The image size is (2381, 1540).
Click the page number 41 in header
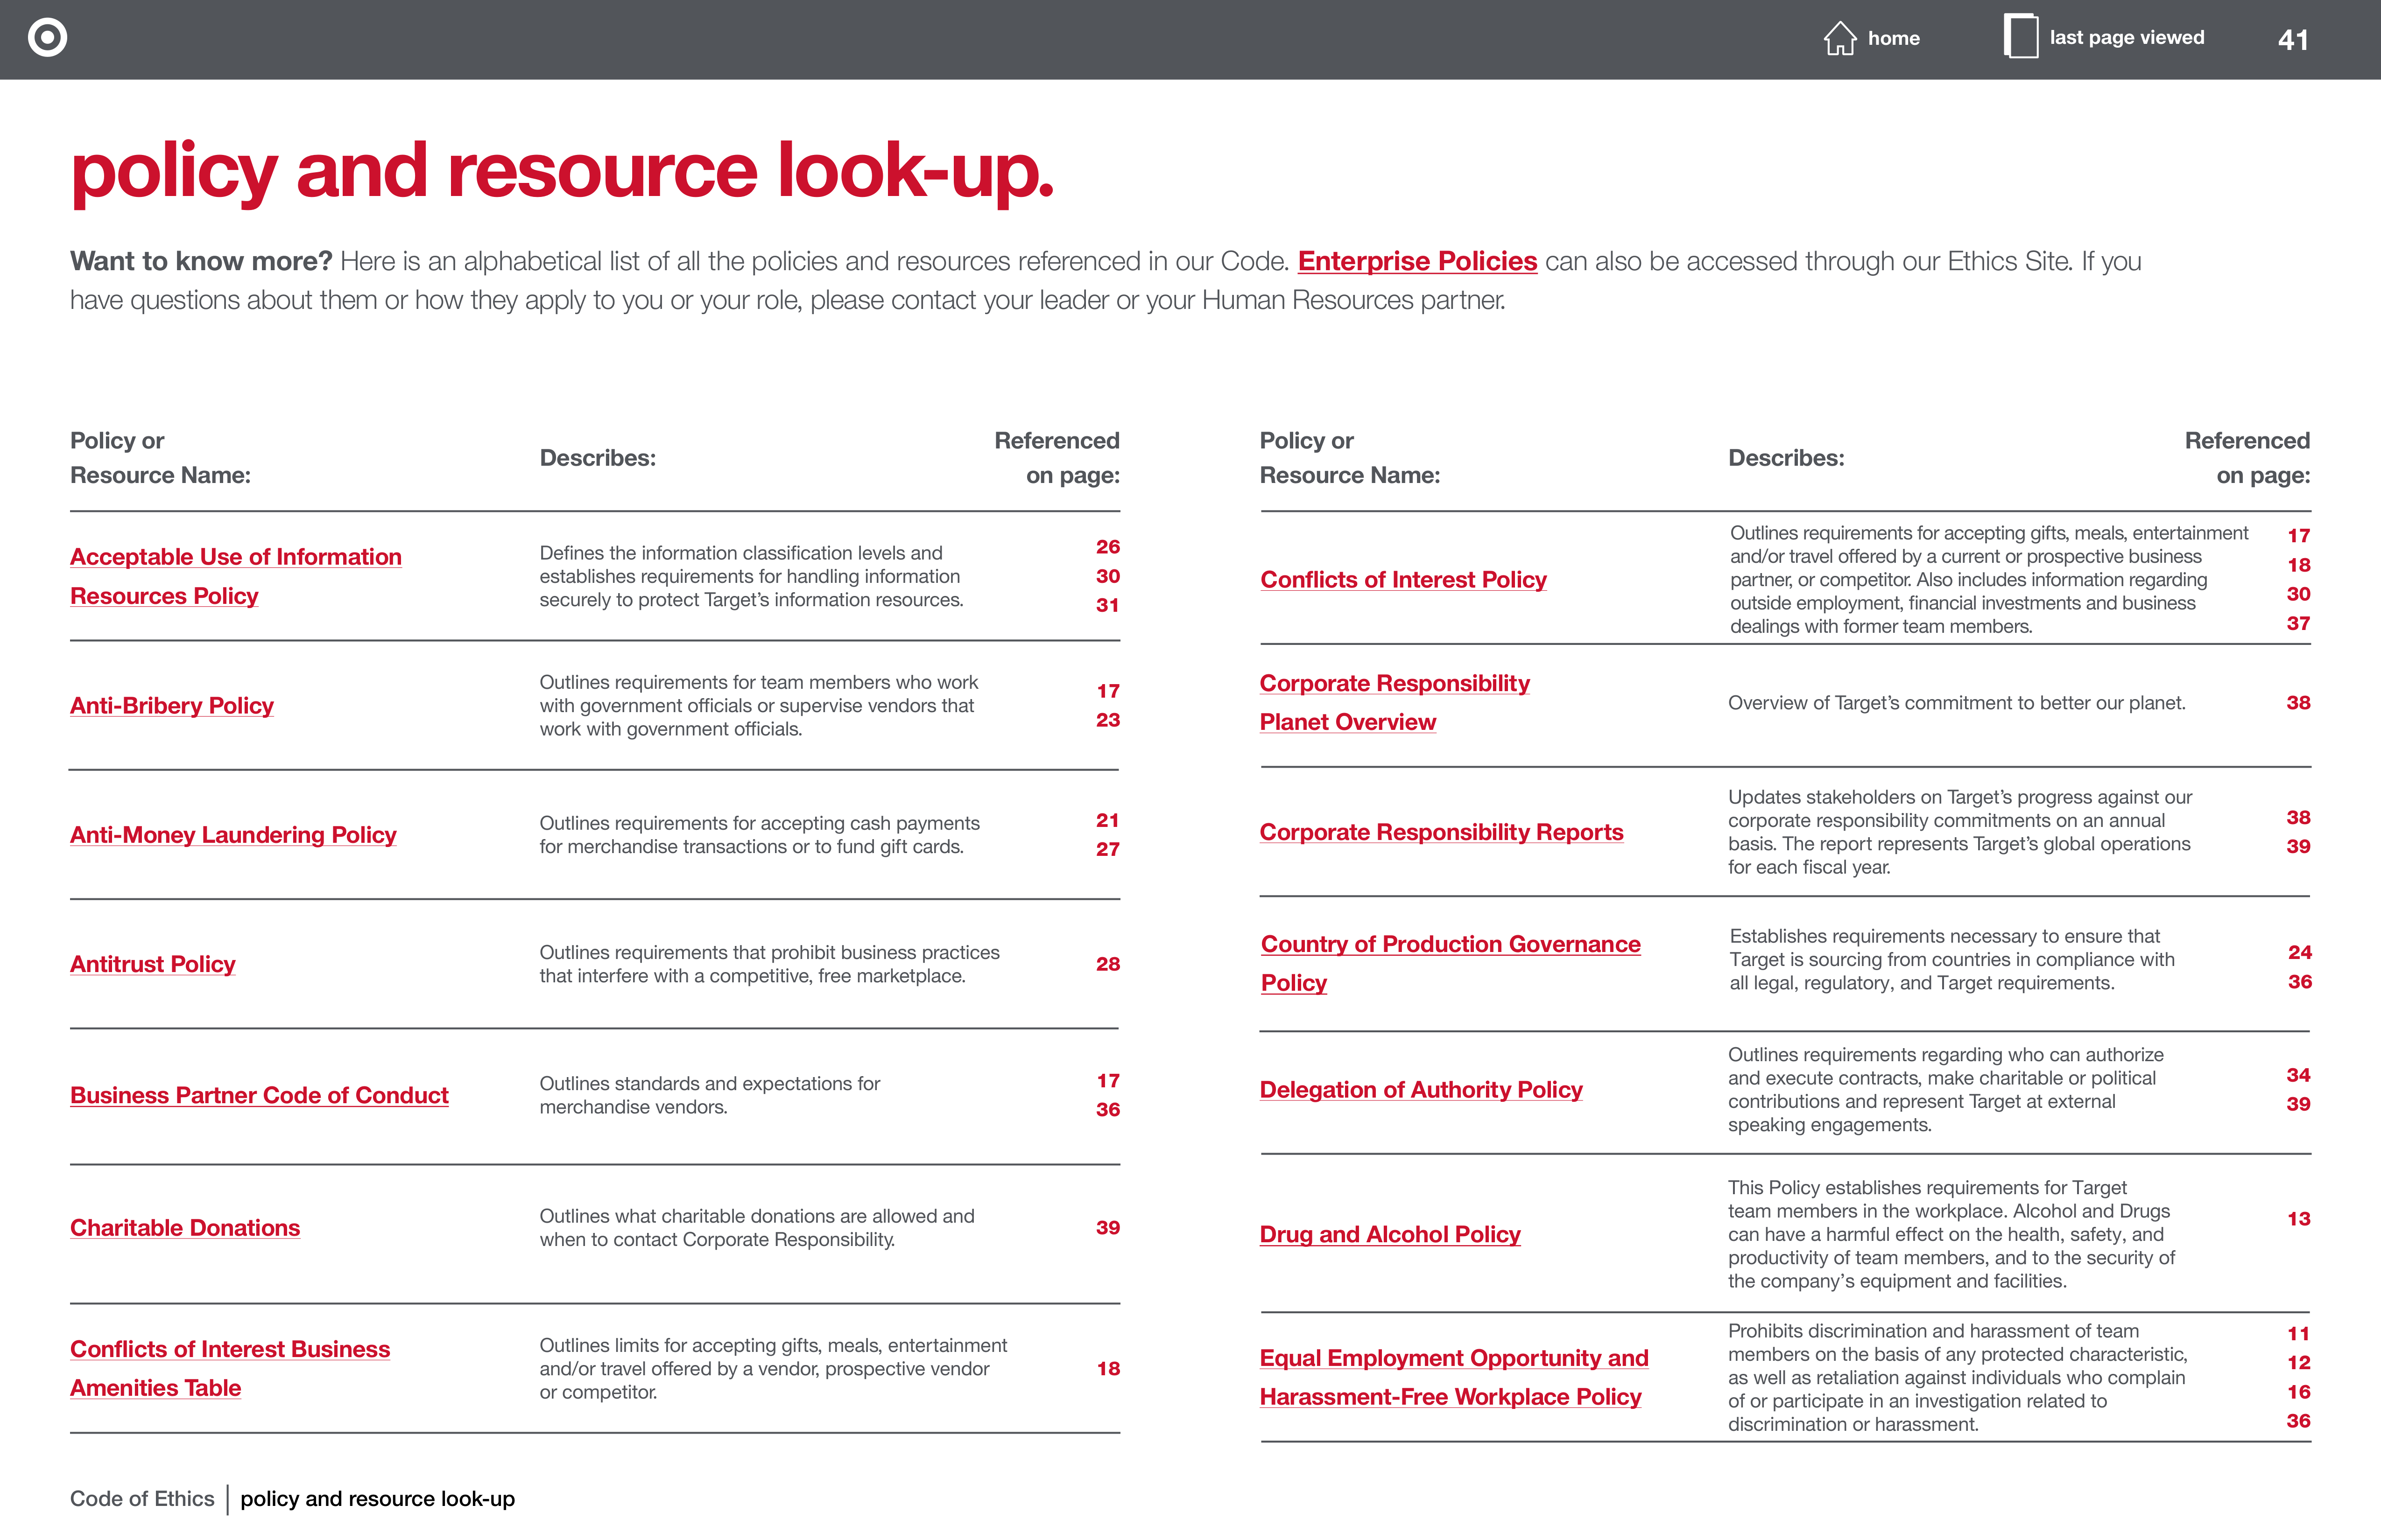(2293, 40)
